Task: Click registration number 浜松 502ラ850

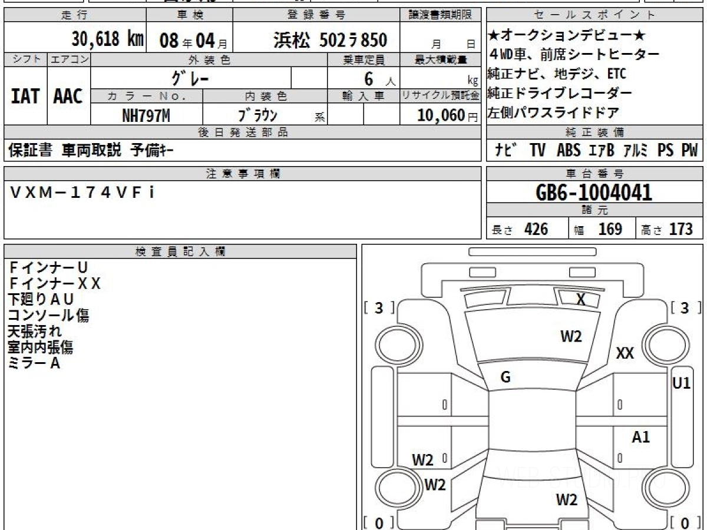Action: [x=331, y=40]
